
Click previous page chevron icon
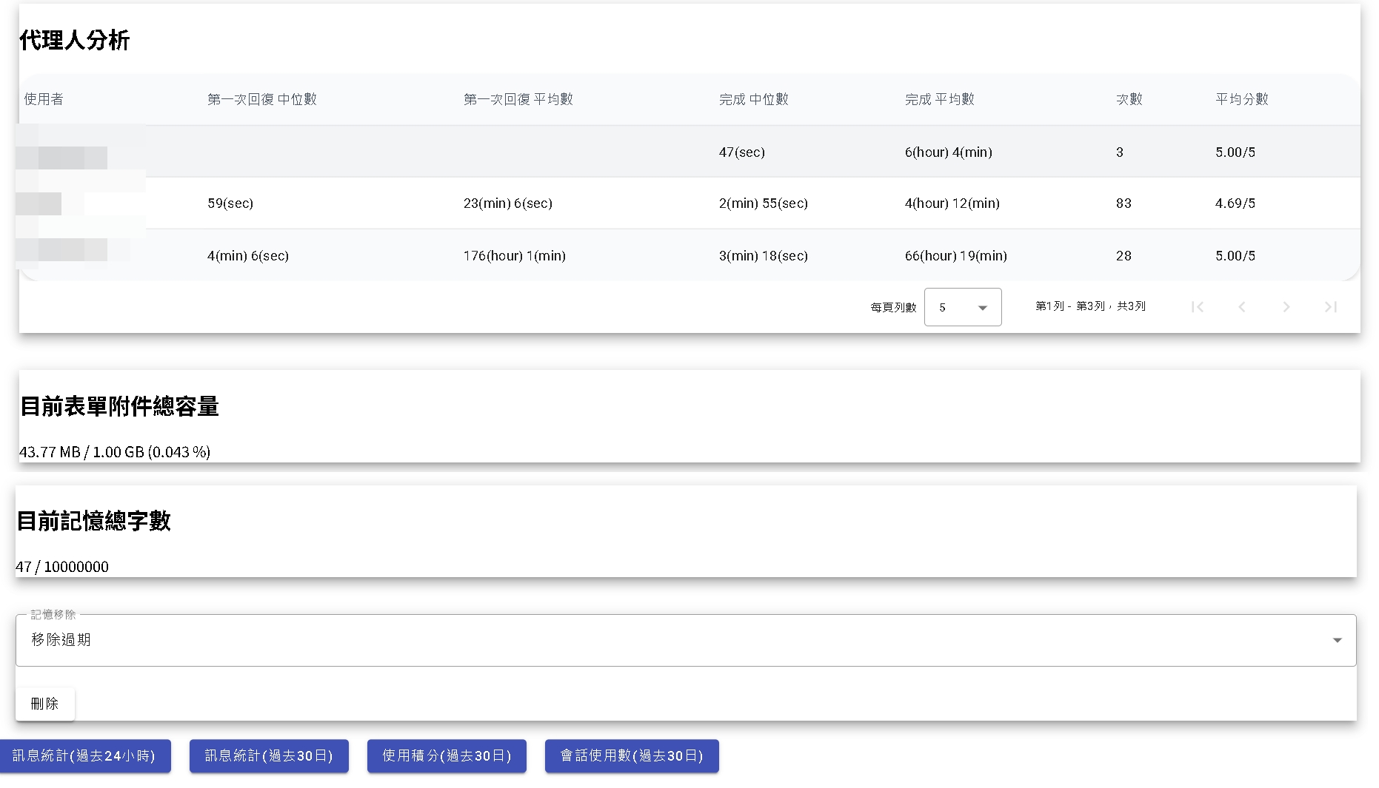point(1242,307)
